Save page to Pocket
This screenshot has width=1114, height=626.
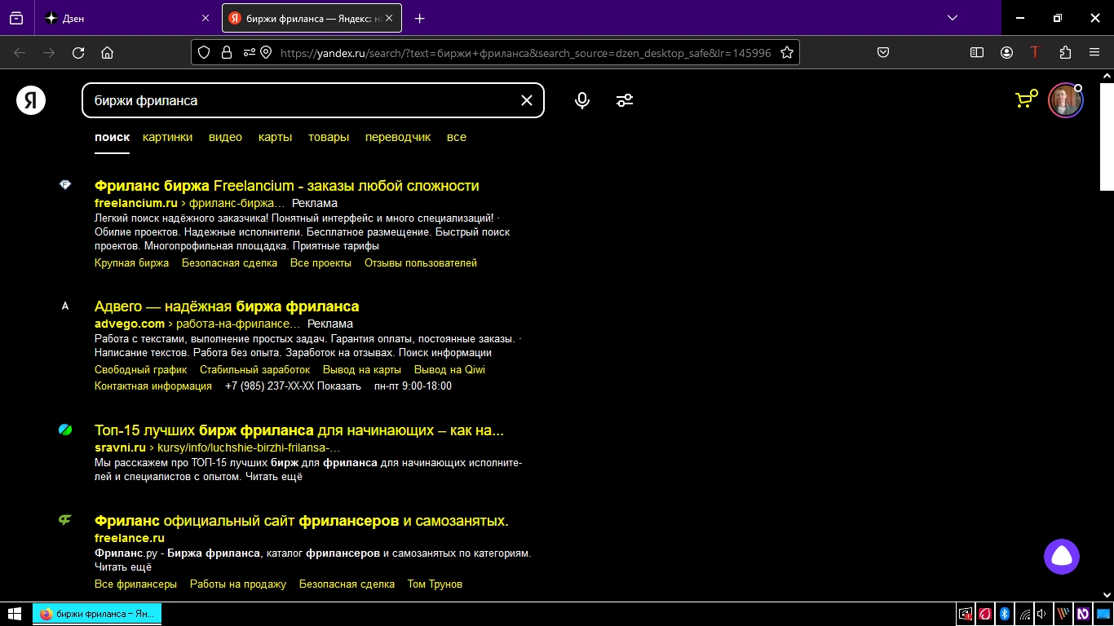click(x=882, y=52)
